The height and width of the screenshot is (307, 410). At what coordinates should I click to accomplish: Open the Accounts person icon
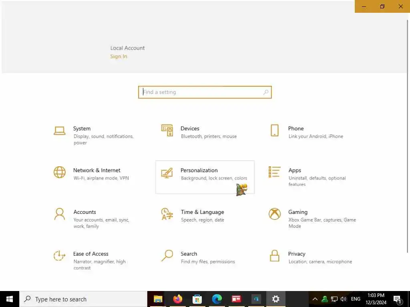[x=60, y=214]
